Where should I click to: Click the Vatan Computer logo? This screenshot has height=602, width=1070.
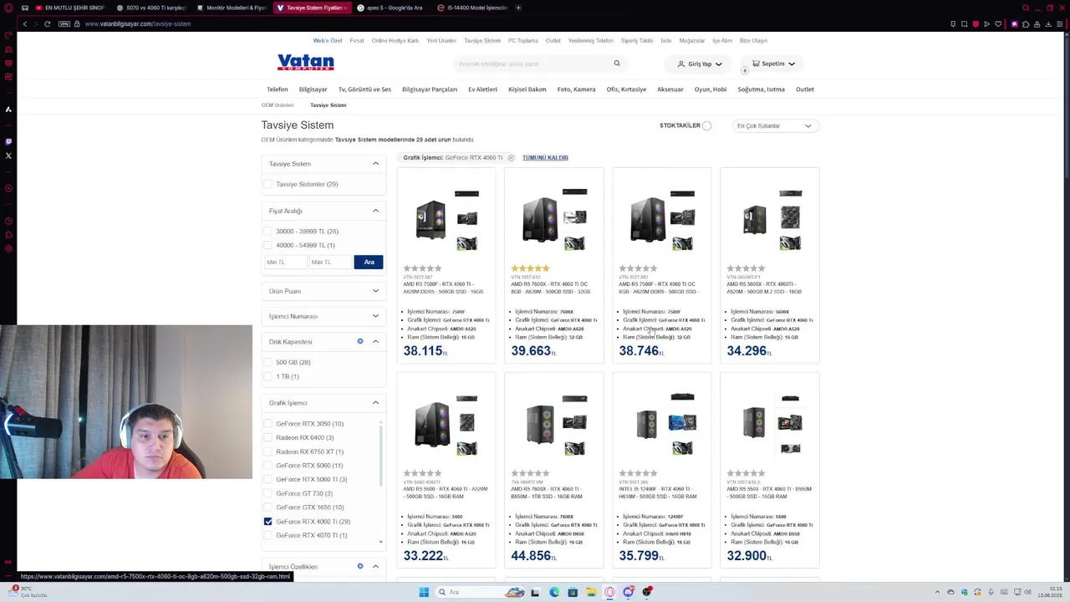click(305, 63)
